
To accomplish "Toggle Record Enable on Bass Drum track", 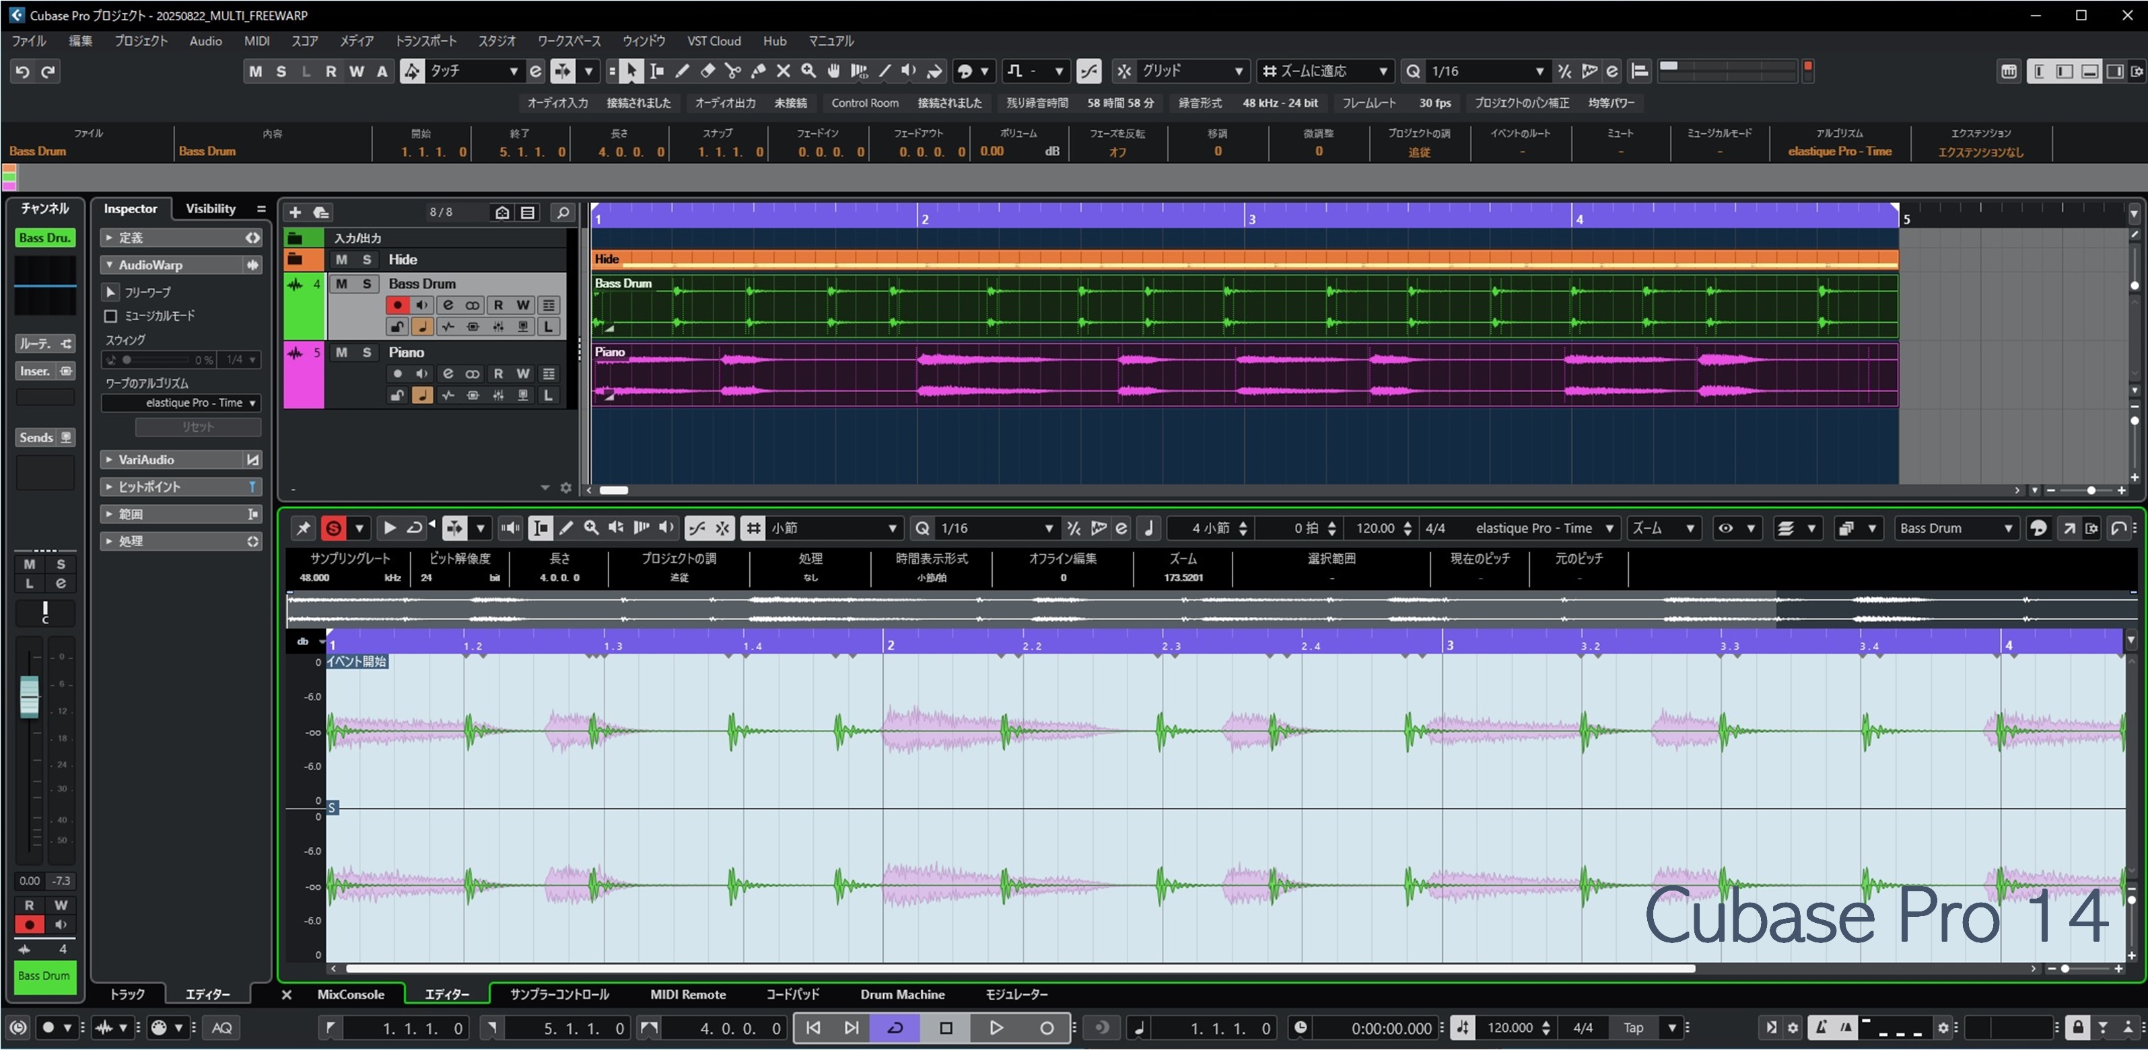I will pyautogui.click(x=397, y=306).
